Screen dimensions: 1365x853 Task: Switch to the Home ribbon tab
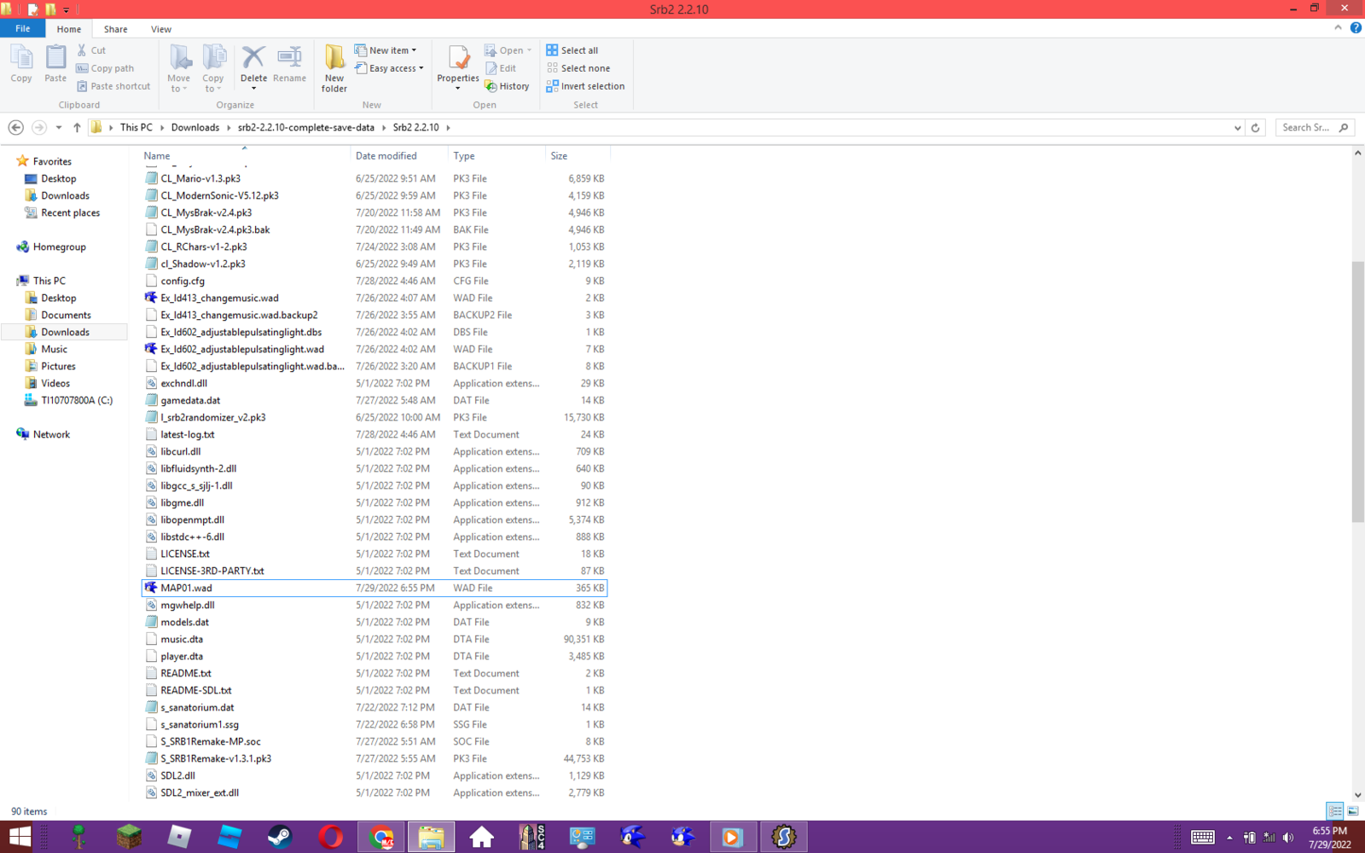[69, 29]
